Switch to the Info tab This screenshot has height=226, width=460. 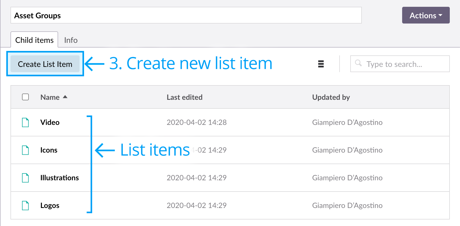point(71,40)
